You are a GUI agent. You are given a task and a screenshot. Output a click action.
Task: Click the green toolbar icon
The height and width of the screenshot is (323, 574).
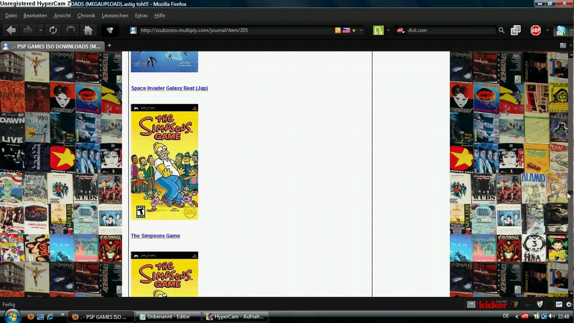379,30
